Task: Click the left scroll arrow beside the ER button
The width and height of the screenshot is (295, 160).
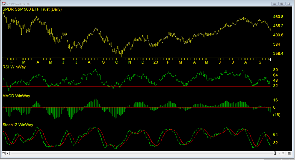Action: 7,153
